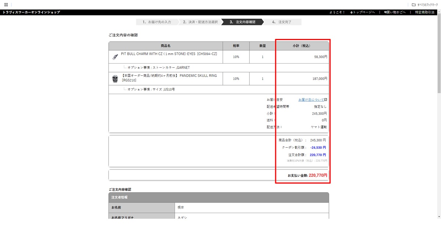Click the 商品名 column header
The height and width of the screenshot is (237, 441).
[x=166, y=46]
